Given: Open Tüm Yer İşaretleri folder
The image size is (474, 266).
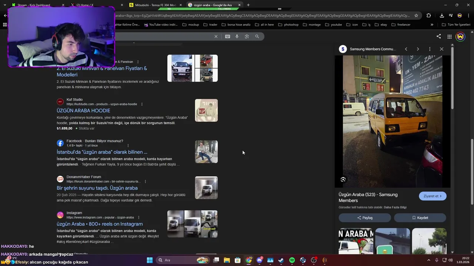Looking at the screenshot, I should pyautogui.click(x=456, y=25).
